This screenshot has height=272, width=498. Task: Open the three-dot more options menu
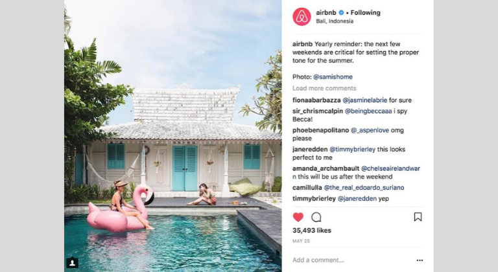pos(420,260)
